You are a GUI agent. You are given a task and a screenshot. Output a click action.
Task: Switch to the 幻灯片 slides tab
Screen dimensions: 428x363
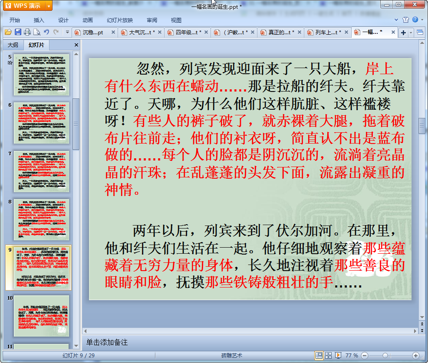tap(36, 45)
